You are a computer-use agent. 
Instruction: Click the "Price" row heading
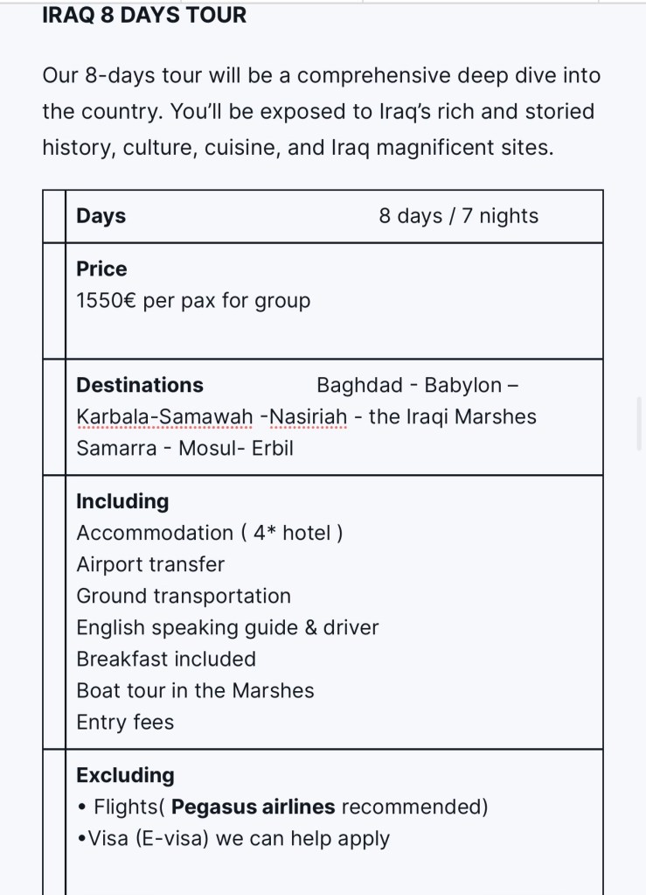click(101, 269)
